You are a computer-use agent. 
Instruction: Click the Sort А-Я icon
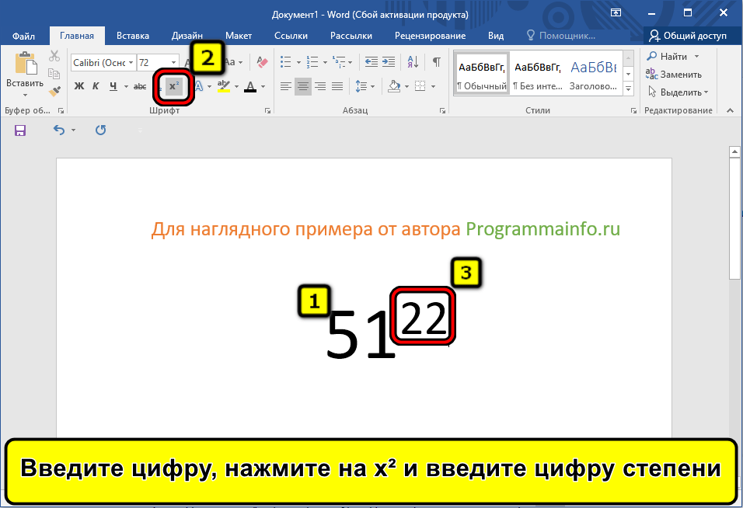[x=413, y=62]
